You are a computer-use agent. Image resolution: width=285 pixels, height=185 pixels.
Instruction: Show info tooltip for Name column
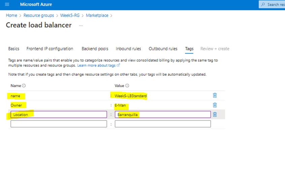[x=24, y=86]
